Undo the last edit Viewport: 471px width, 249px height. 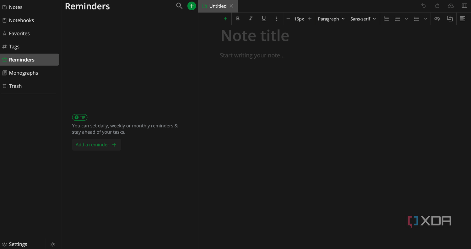pos(424,6)
